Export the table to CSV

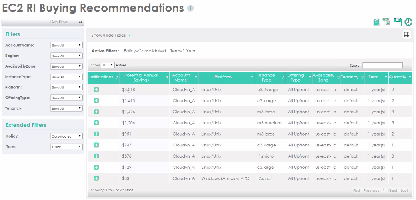[386, 22]
